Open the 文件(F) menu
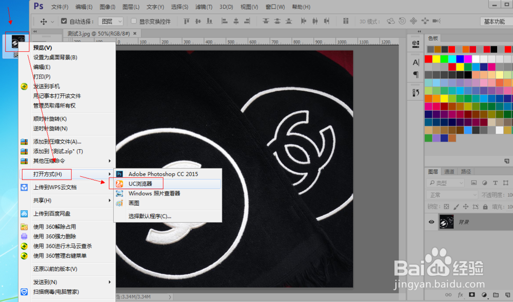 60,7
